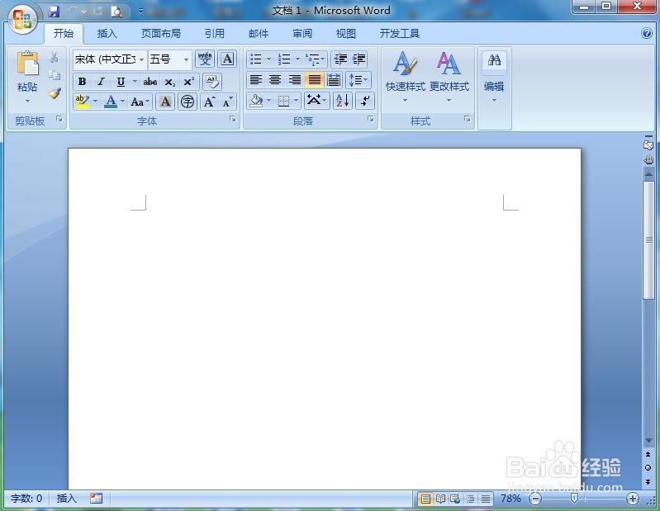Center align the text

tap(275, 80)
